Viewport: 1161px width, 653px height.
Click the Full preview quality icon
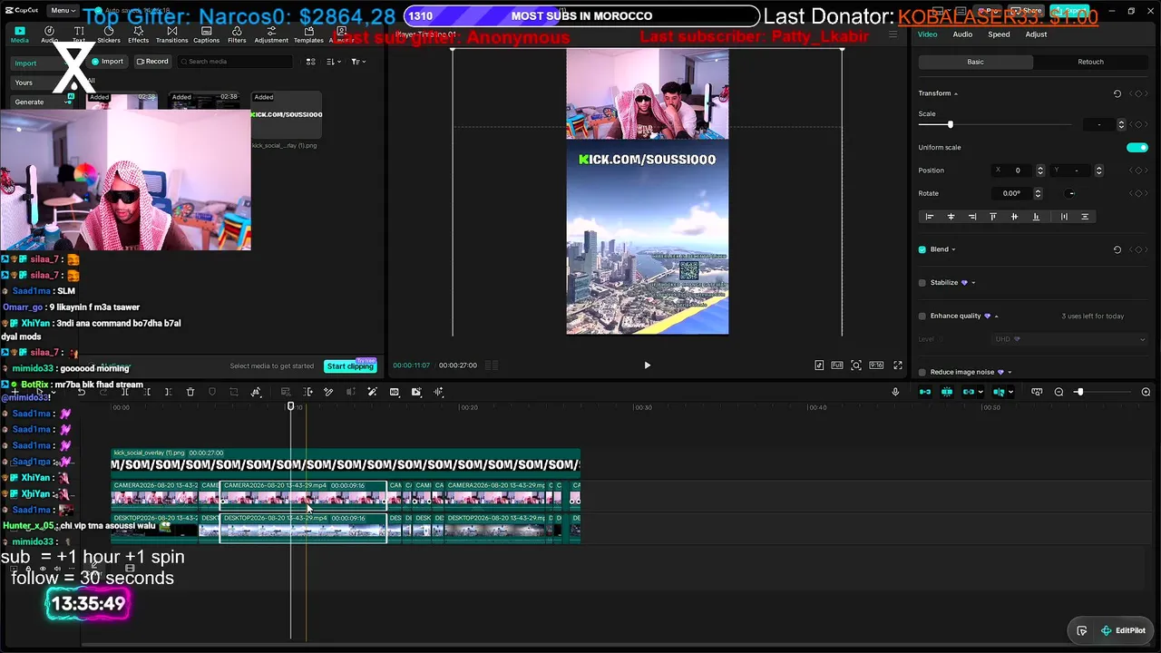[837, 365]
